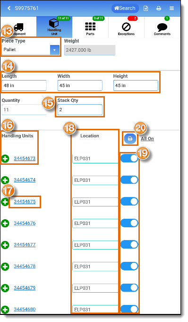Edit location field for 34454674
Image resolution: width=188 pixels, height=322 pixels.
coord(95,180)
